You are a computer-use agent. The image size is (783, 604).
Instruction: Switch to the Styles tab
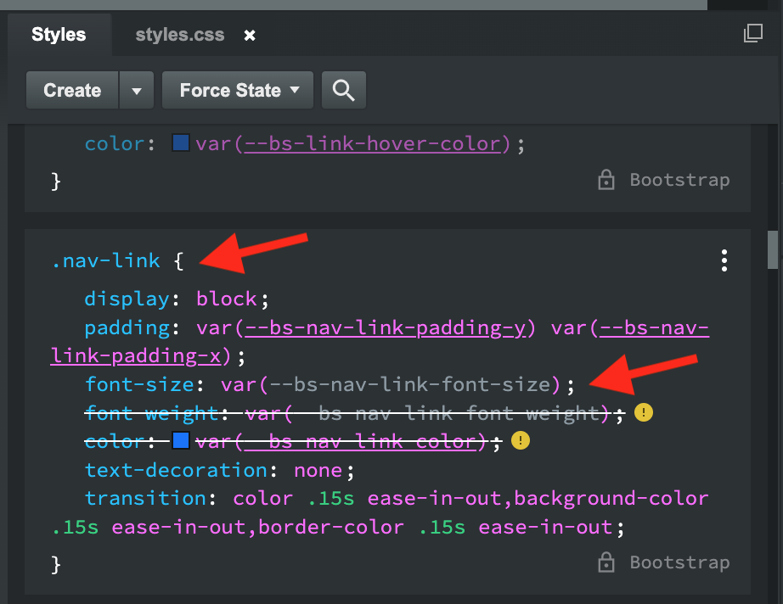(58, 35)
